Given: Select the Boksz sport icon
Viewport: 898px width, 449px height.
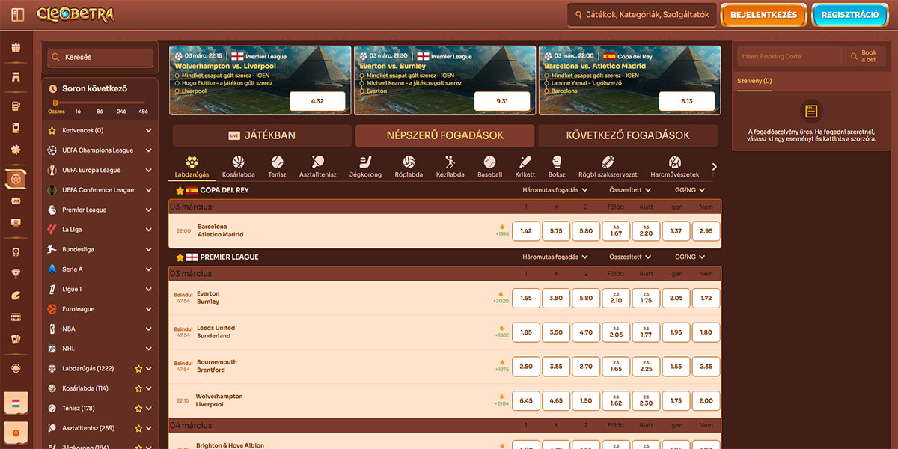Looking at the screenshot, I should point(556,161).
